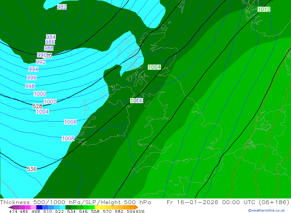Click the 594 legend scale value
Screen dimensions: 291x213
click(x=131, y=211)
